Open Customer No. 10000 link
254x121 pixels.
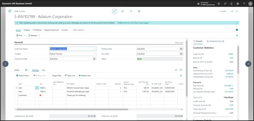tap(231, 54)
